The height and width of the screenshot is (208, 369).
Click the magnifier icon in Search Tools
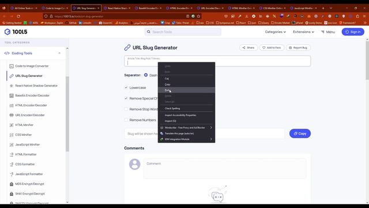[x=149, y=32]
